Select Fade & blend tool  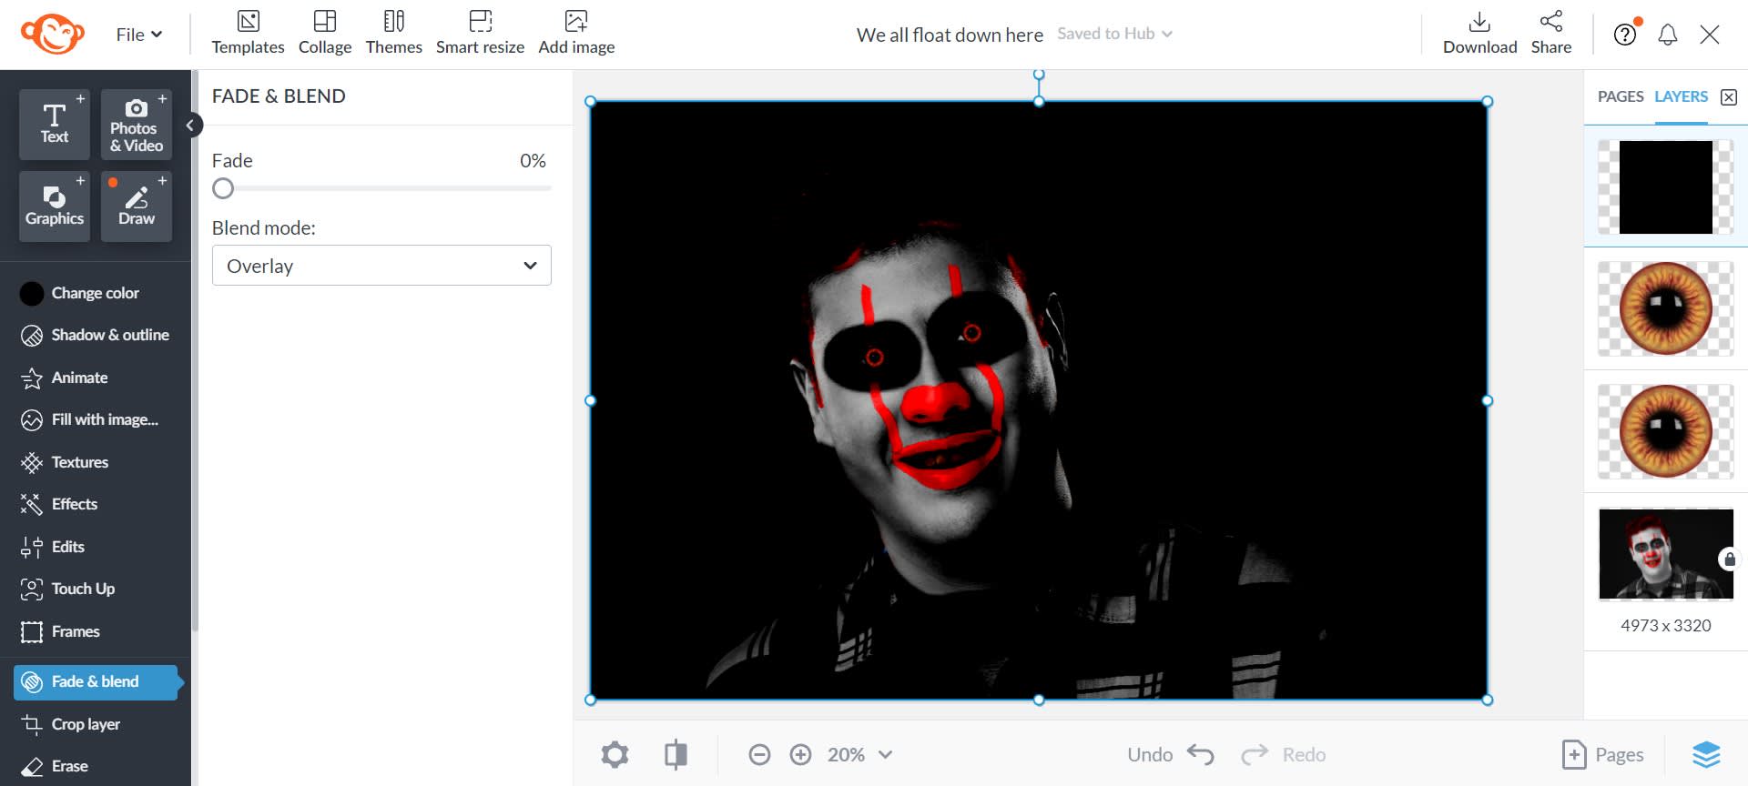click(97, 682)
